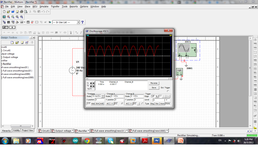
Task: Click the Trigger Level input field
Action: pyautogui.click(x=159, y=100)
